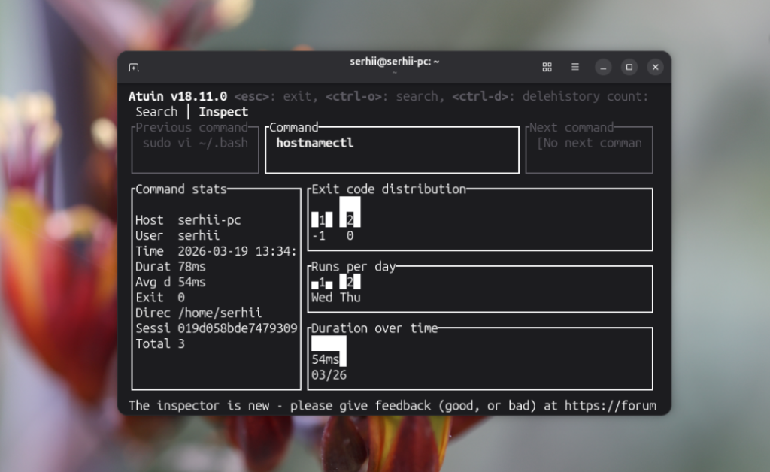
Task: Close the terminal window
Action: [x=656, y=67]
